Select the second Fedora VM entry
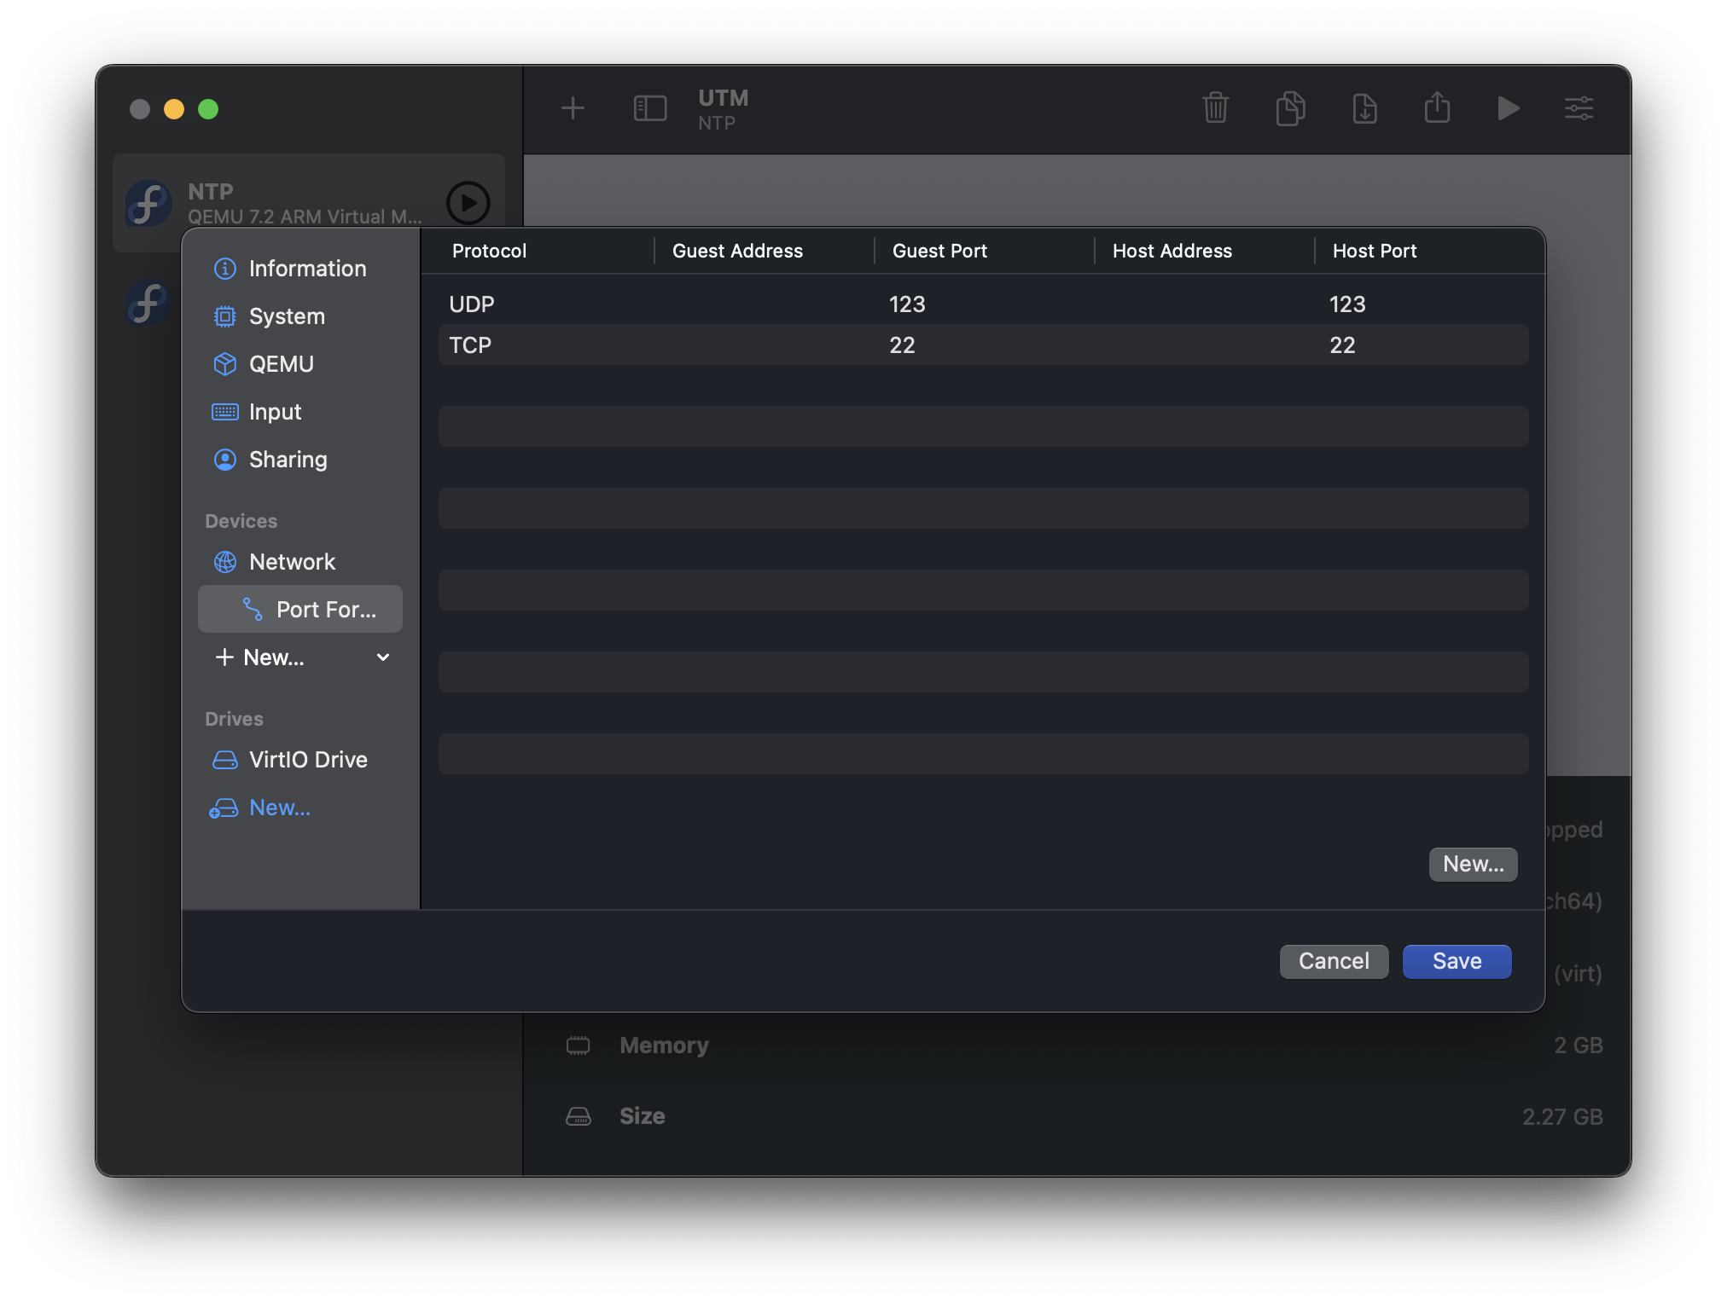Screen dimensions: 1727x1303 [147, 298]
